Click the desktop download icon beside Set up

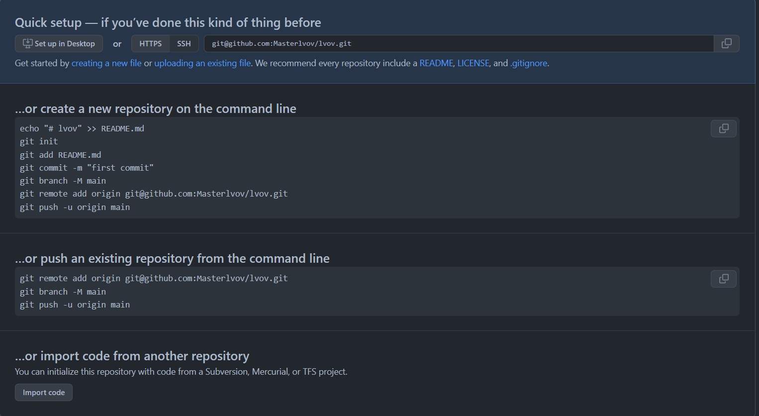click(x=28, y=44)
